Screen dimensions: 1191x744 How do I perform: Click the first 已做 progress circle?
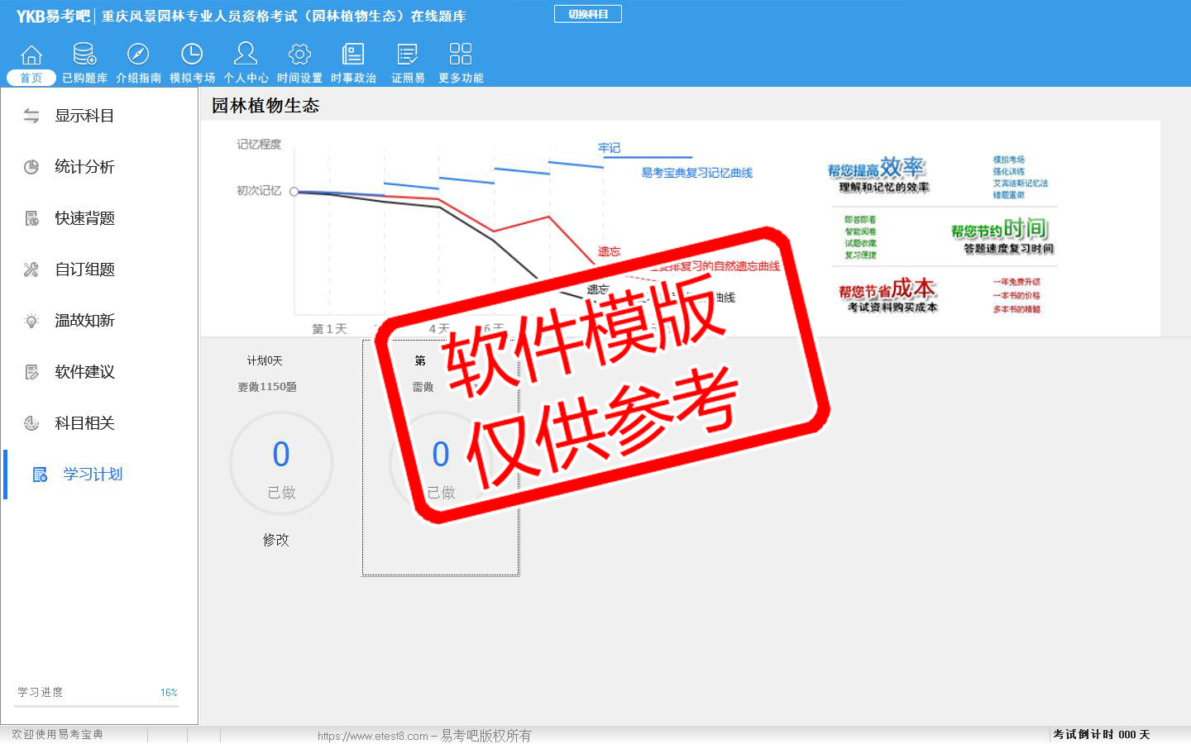[x=281, y=464]
